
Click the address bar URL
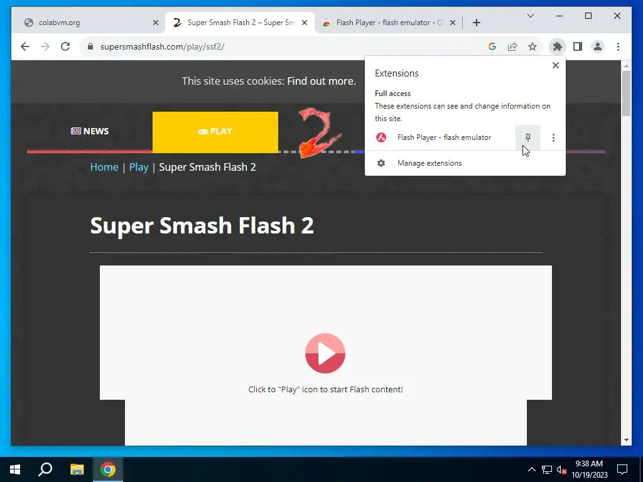[x=162, y=46]
